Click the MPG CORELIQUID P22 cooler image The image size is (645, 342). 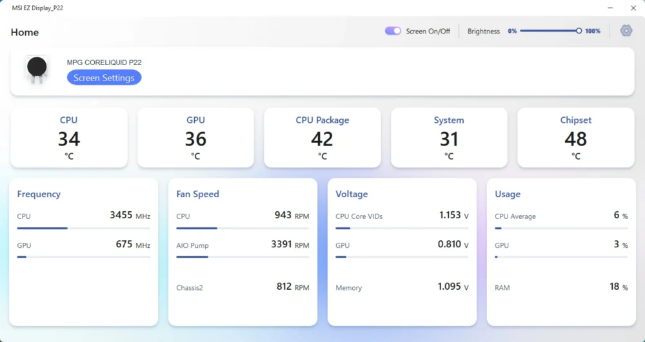point(37,70)
